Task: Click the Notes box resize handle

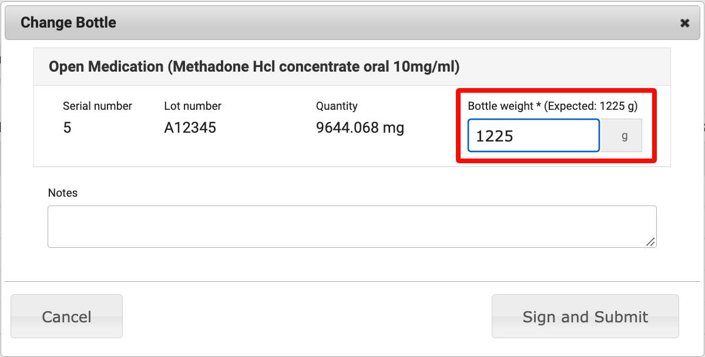Action: [x=650, y=242]
